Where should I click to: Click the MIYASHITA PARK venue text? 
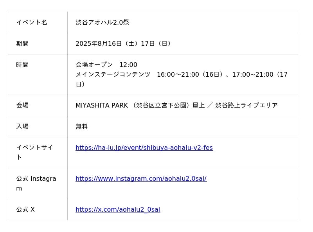coord(102,105)
